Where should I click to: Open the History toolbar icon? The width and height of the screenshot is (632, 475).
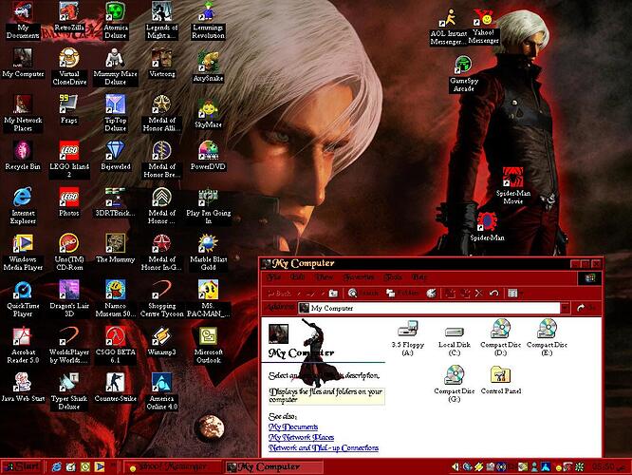431,293
